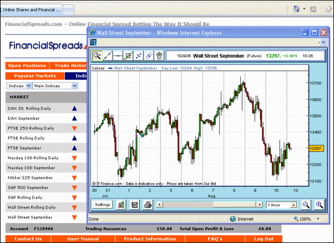This screenshot has width=334, height=243.
Task: Click the chart horizontal scrollbar thumb
Action: point(188,205)
